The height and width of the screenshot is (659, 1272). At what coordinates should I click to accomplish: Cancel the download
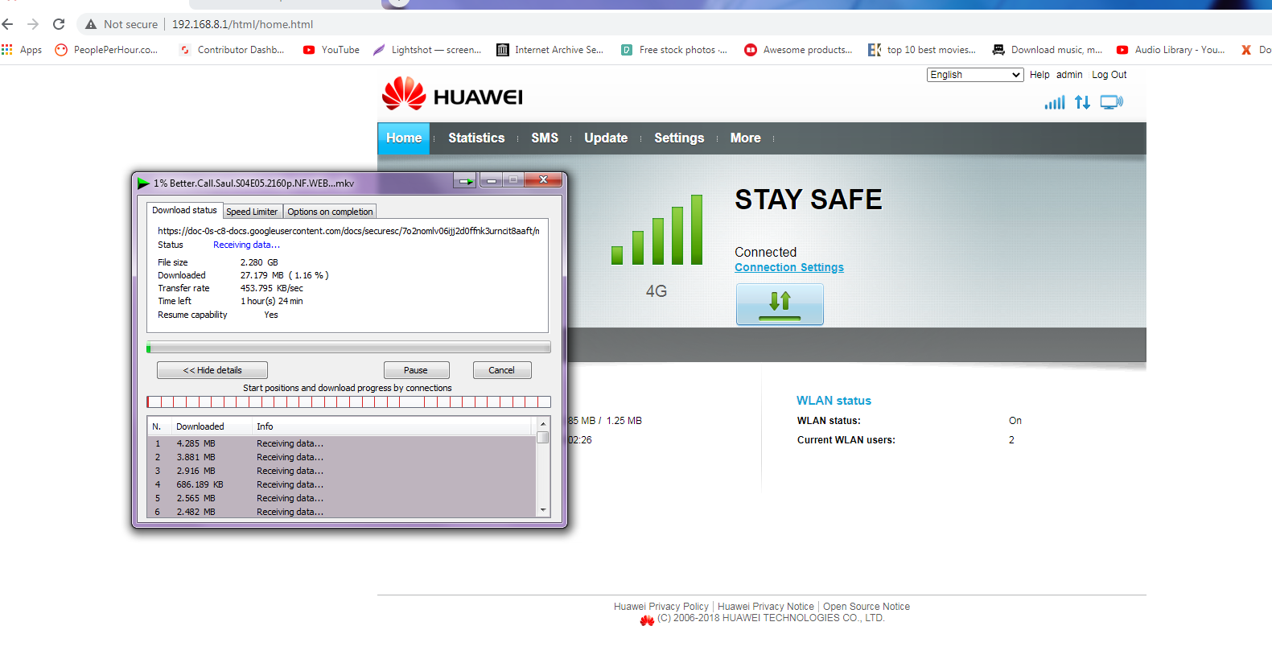coord(501,370)
